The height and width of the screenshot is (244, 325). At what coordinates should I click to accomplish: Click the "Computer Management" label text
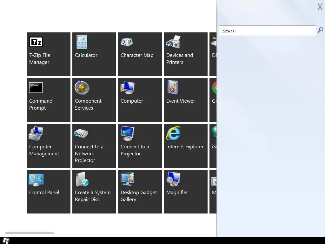[44, 150]
